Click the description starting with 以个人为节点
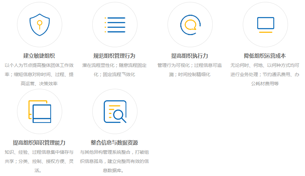Screen dimensions: 305x176 39,74
